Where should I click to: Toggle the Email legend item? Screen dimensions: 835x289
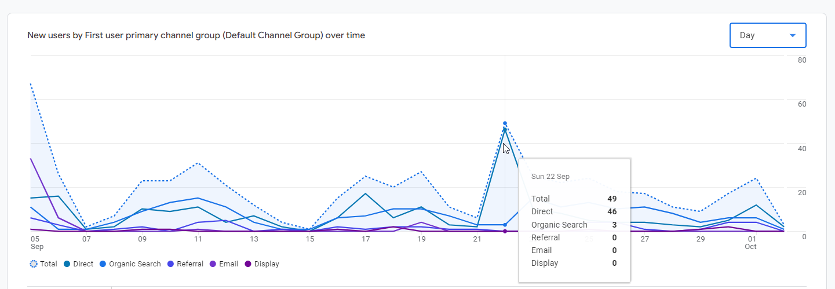click(224, 264)
